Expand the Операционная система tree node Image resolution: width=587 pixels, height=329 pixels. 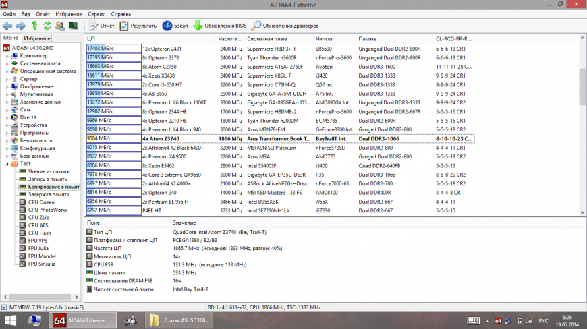(x=7, y=71)
